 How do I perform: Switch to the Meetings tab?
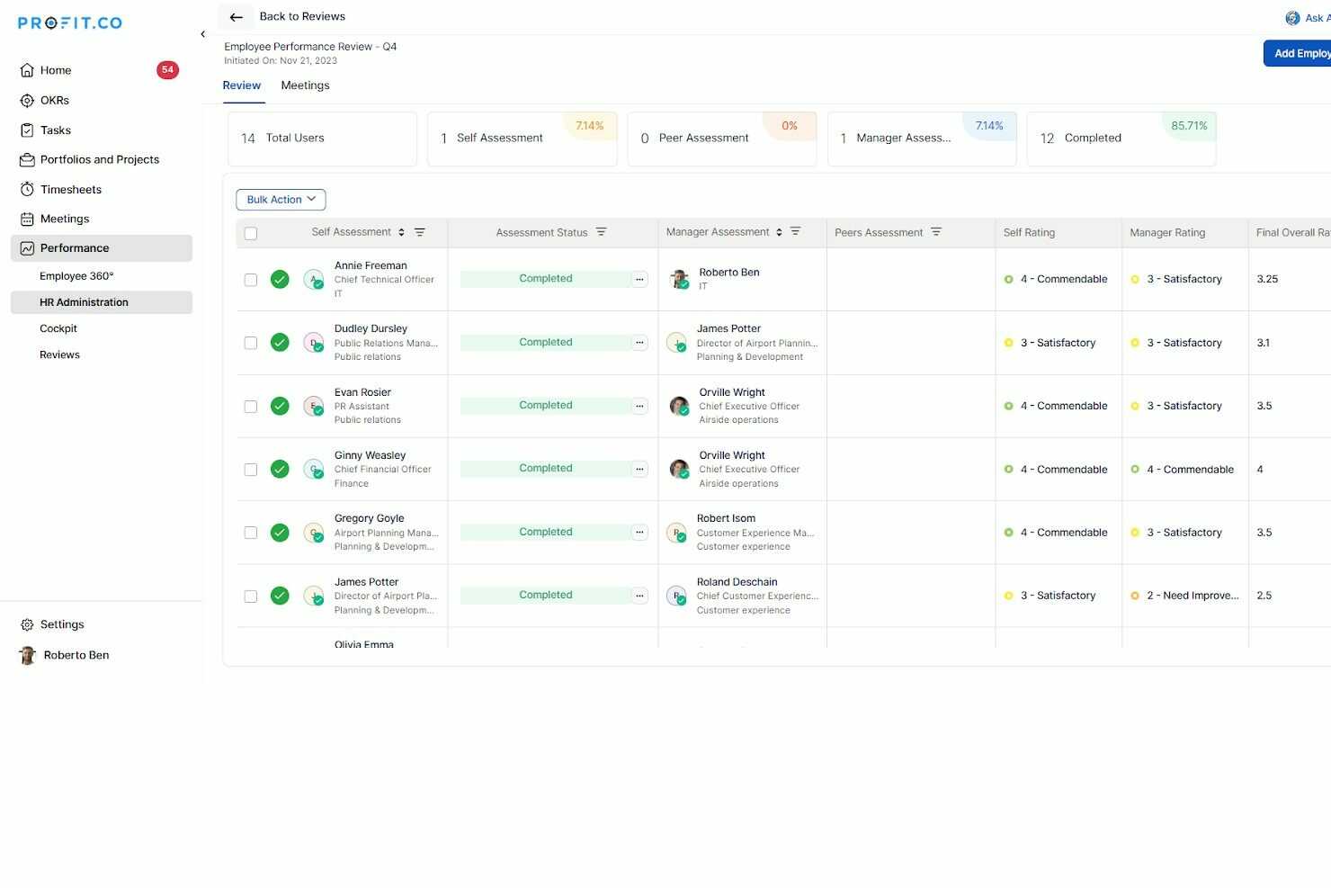click(305, 85)
